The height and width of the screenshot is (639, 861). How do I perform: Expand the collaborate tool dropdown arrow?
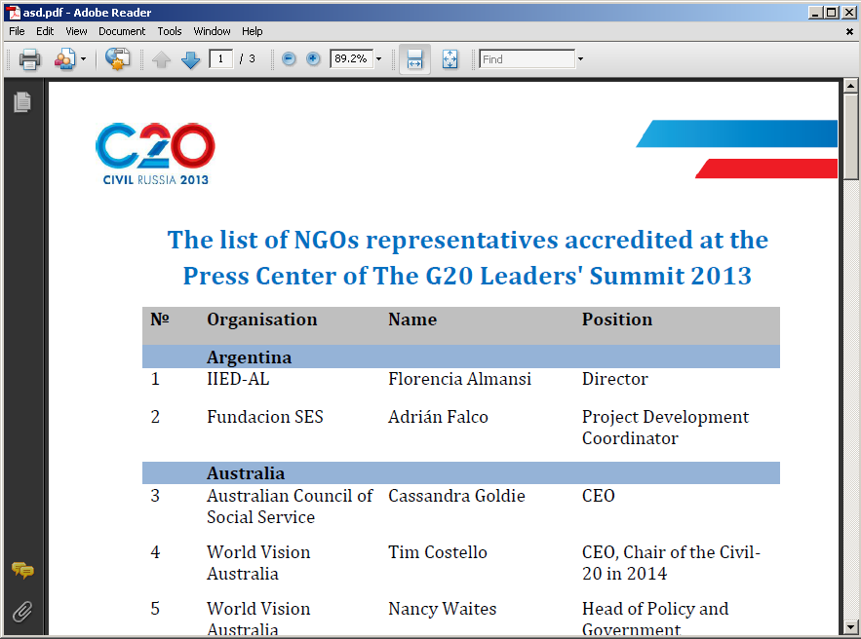(83, 59)
